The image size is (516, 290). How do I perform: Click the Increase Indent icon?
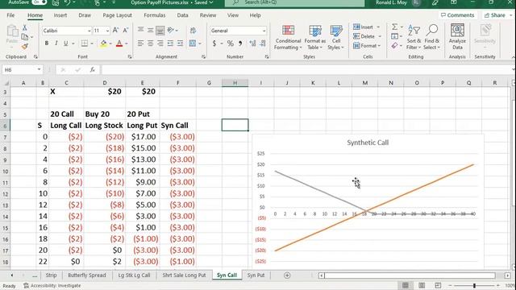coord(180,43)
